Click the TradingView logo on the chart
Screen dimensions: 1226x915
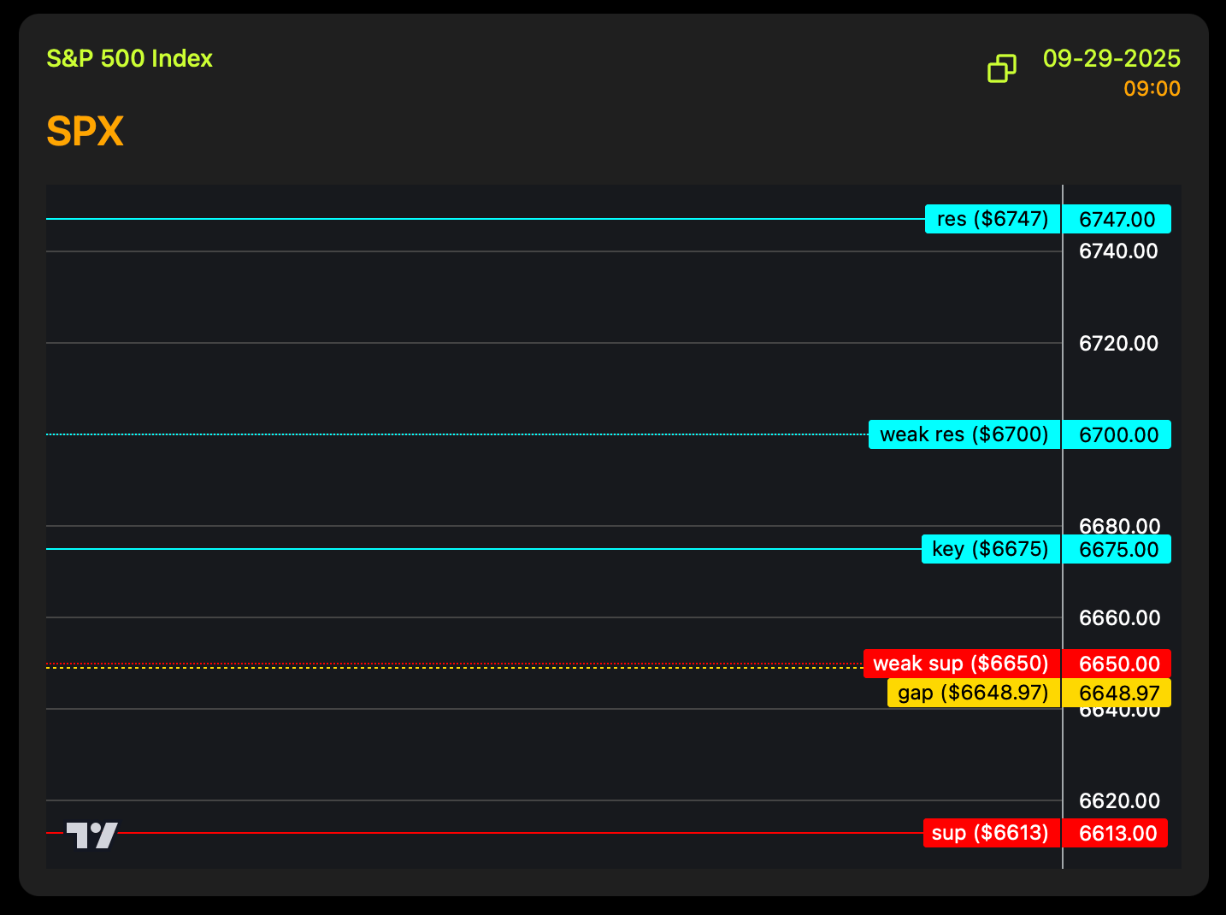(x=92, y=835)
